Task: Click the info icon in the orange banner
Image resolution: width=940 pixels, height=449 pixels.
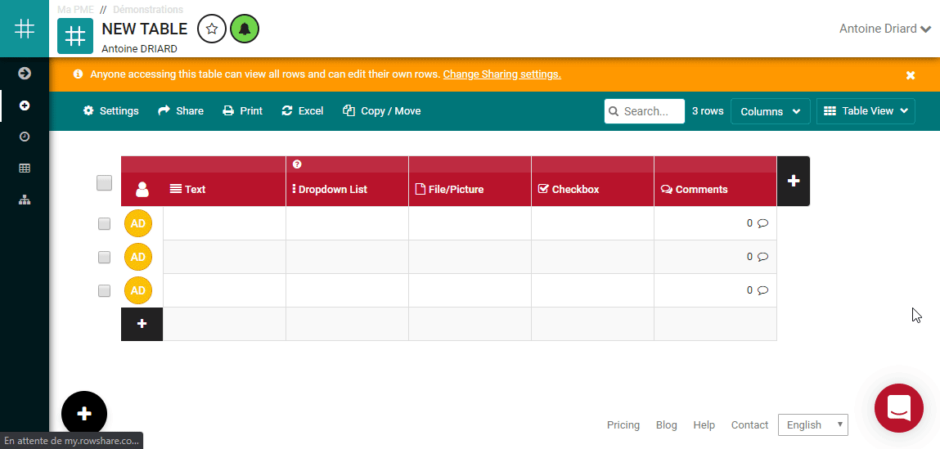Action: point(78,74)
